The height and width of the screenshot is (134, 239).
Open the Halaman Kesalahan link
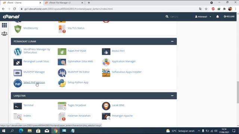coord(79,116)
